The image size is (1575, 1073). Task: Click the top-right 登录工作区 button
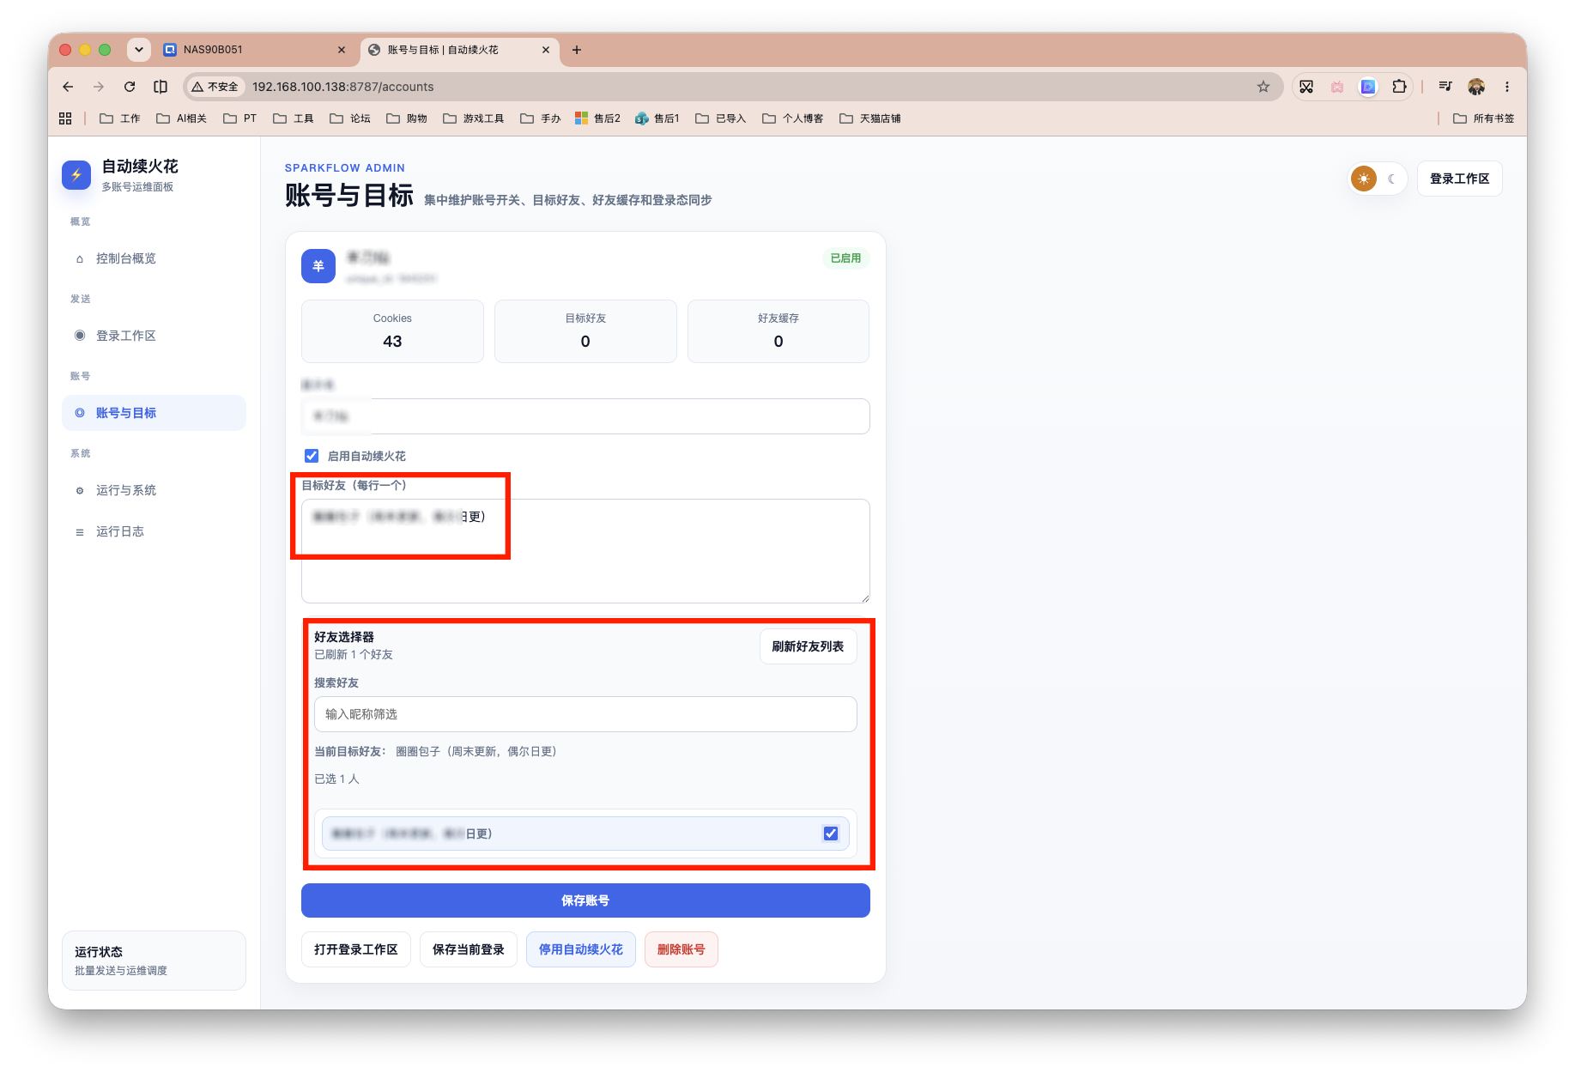tap(1459, 179)
